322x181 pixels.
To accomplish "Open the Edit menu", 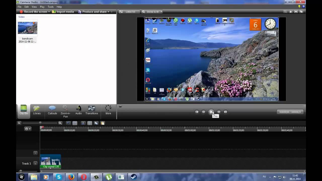I will click(26, 7).
